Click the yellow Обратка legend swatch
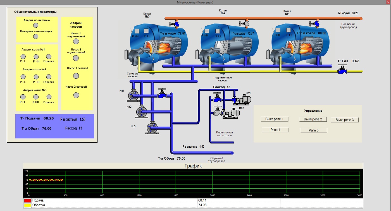 click(x=27, y=205)
